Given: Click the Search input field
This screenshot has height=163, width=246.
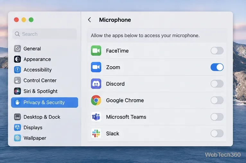Looking at the screenshot, I should coord(45,34).
